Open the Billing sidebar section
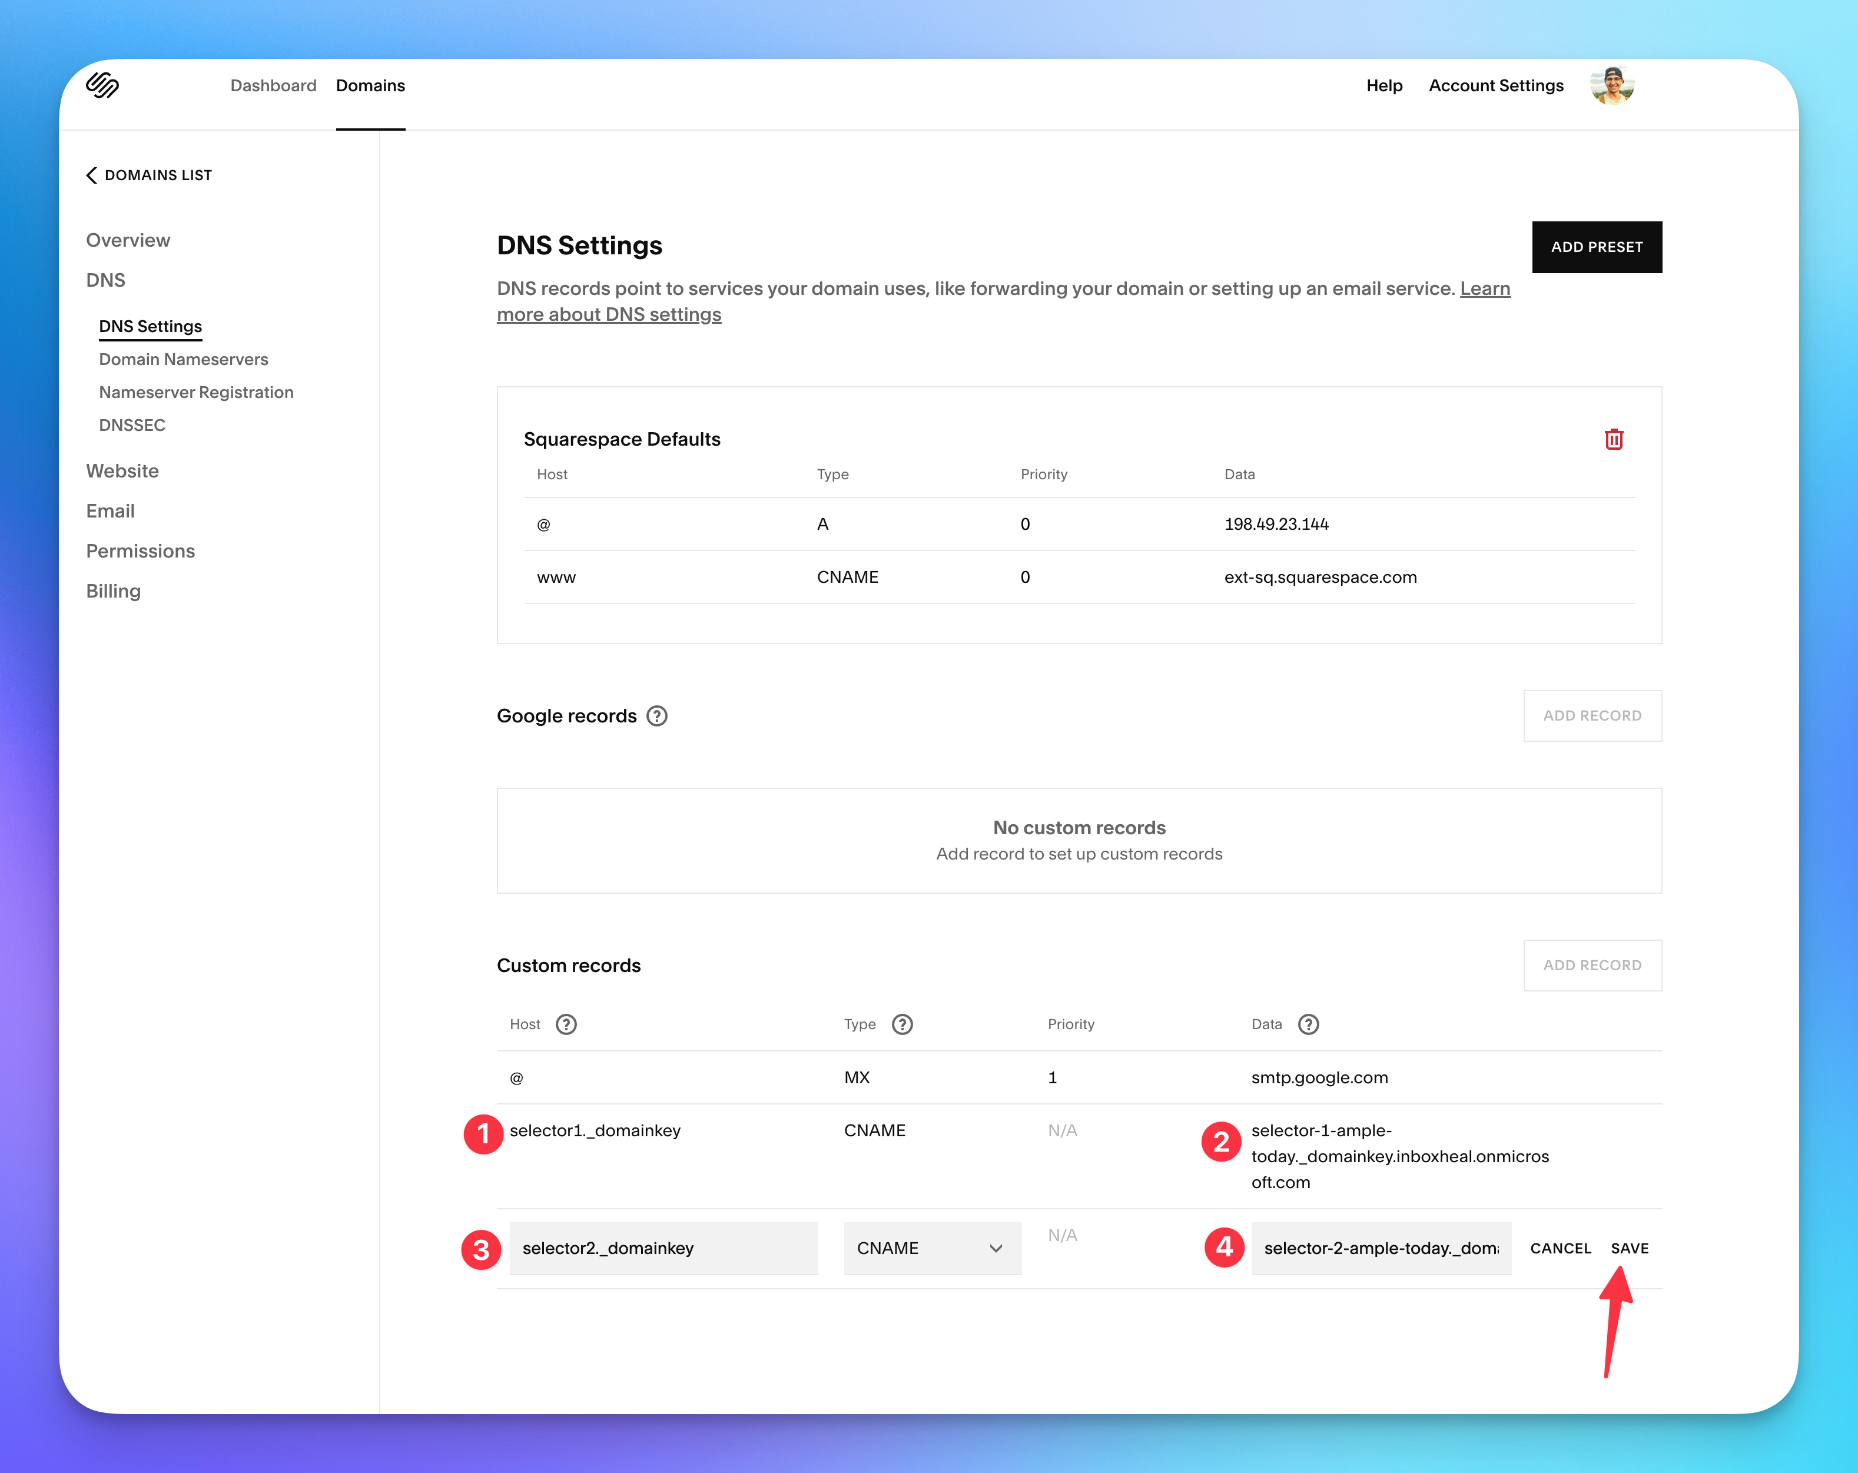The height and width of the screenshot is (1473, 1858). pos(113,591)
